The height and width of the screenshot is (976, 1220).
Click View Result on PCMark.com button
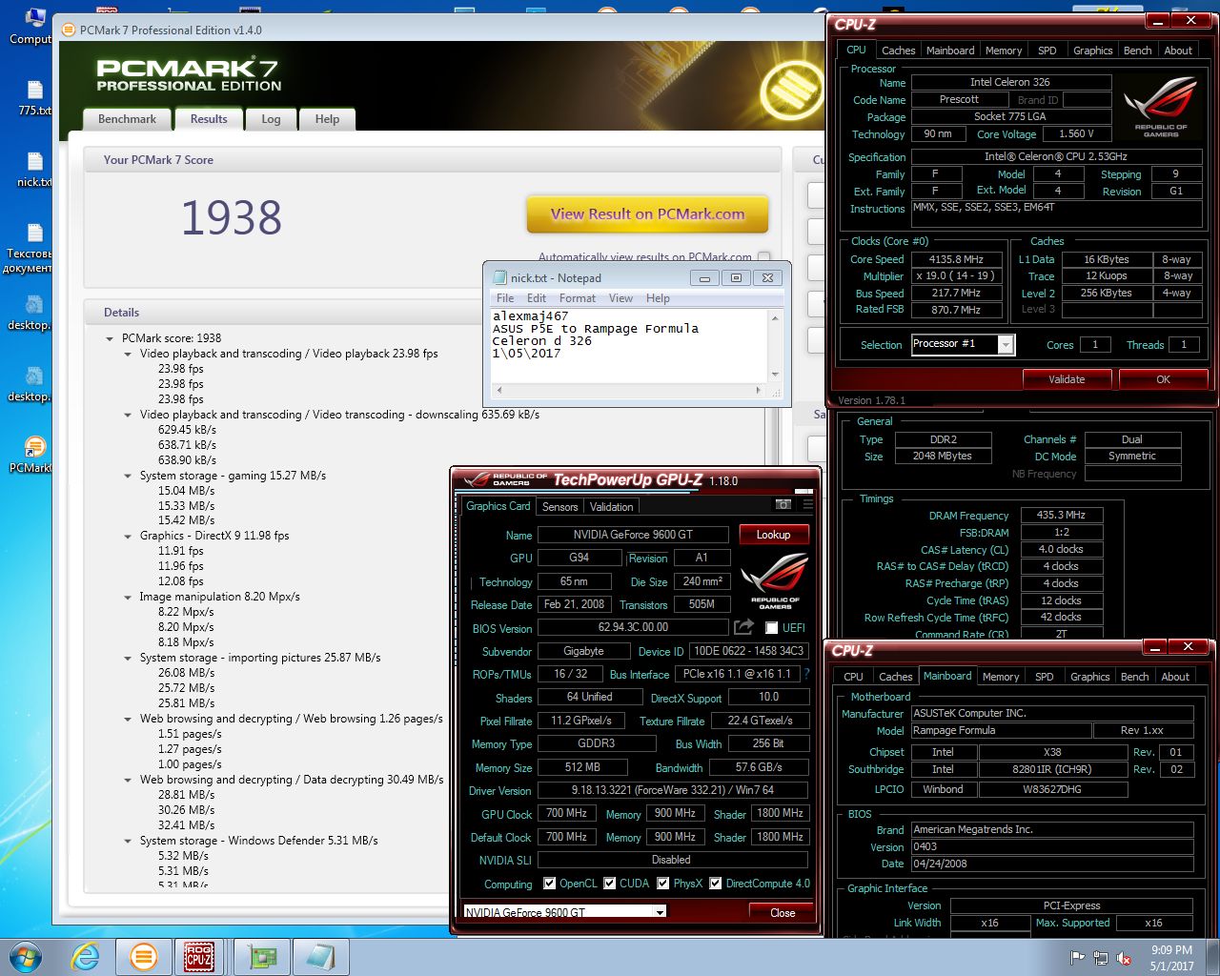point(647,214)
